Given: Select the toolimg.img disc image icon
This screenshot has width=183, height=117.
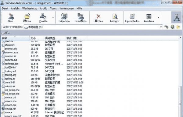Looking at the screenshot, I should click(3, 75).
